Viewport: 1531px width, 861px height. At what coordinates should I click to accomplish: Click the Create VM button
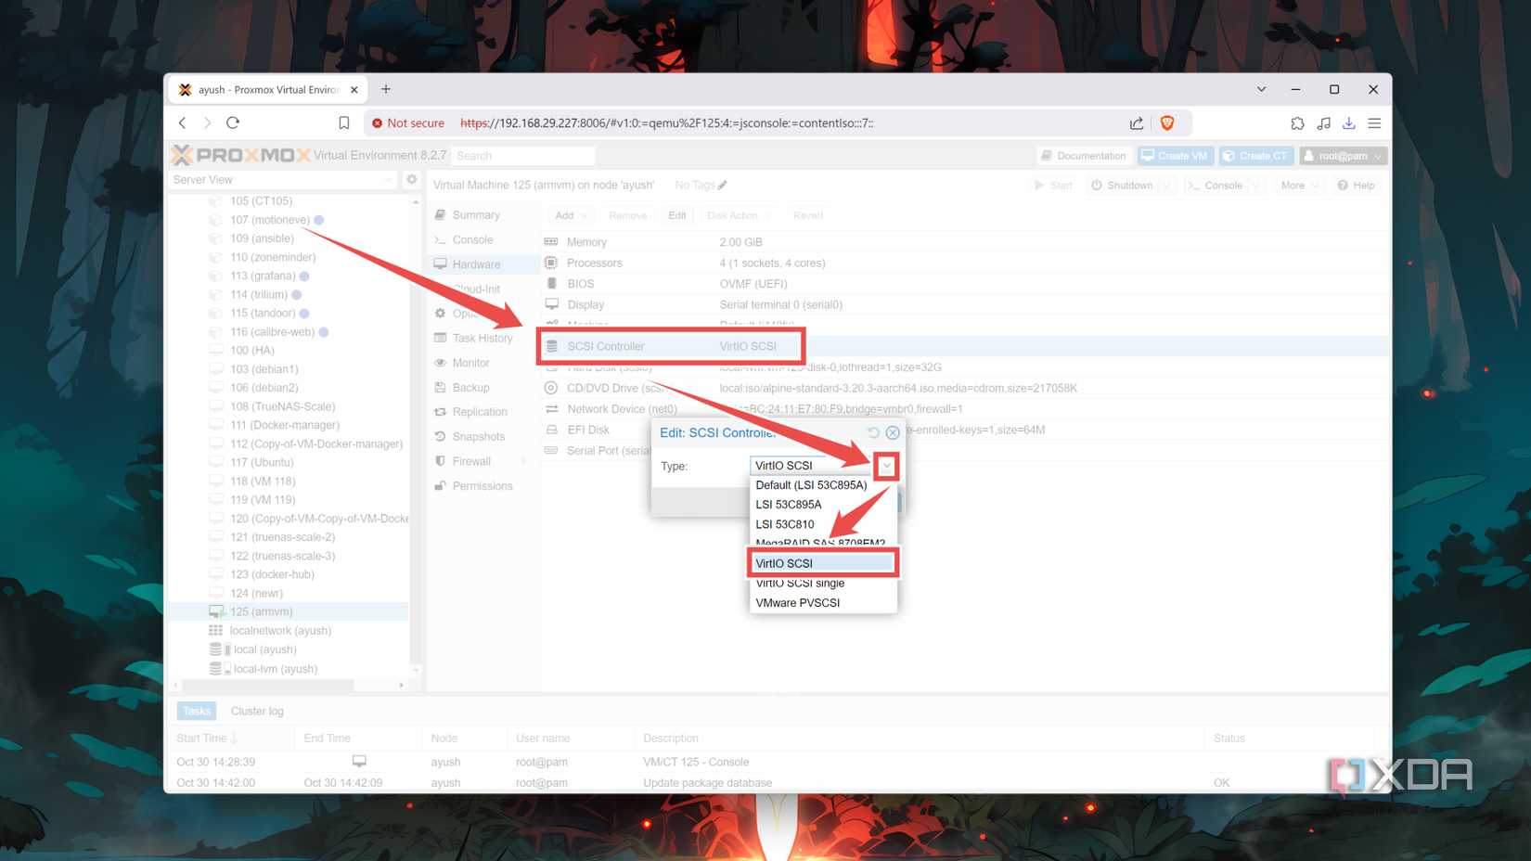click(x=1174, y=156)
